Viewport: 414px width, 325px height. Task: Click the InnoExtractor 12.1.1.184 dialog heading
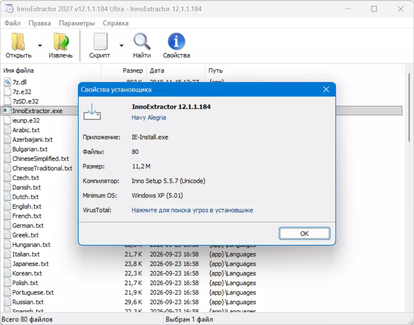point(171,107)
